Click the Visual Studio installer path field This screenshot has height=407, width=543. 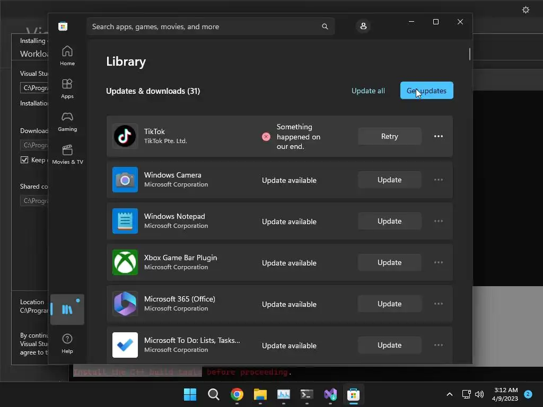[34, 87]
